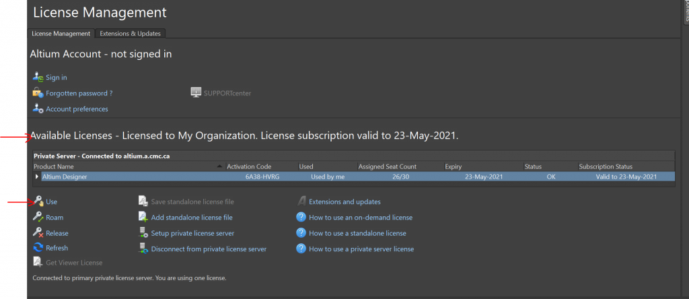Click the Activation Code column header

(262, 167)
